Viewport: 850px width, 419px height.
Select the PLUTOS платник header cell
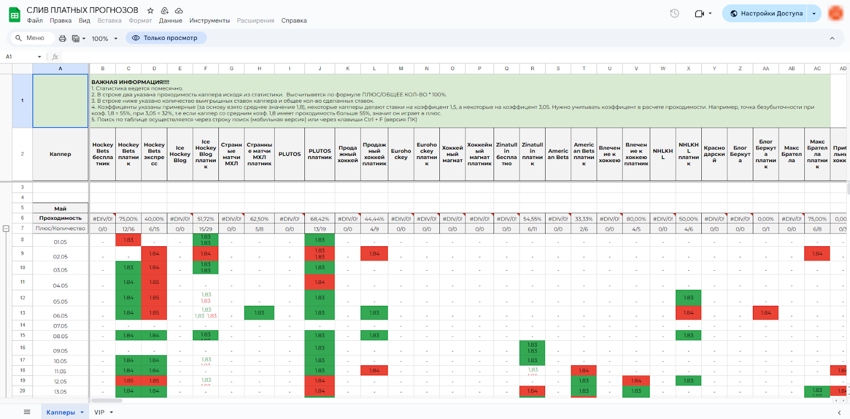[x=320, y=154]
